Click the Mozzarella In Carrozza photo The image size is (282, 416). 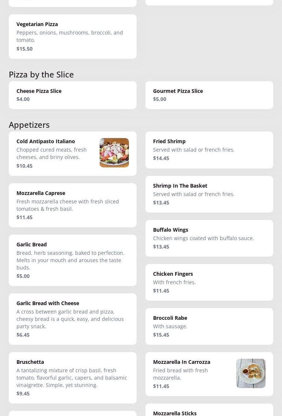[x=251, y=373]
